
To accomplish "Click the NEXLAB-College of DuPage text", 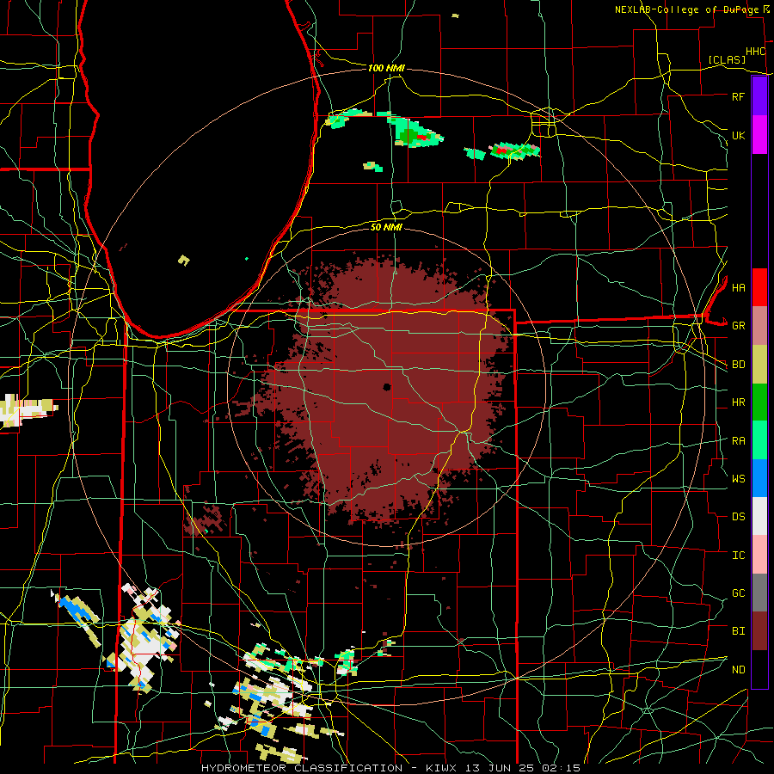I will (x=686, y=9).
